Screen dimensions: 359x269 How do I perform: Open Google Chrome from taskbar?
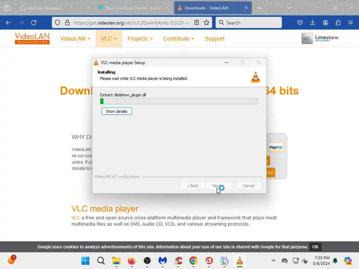(x=194, y=261)
